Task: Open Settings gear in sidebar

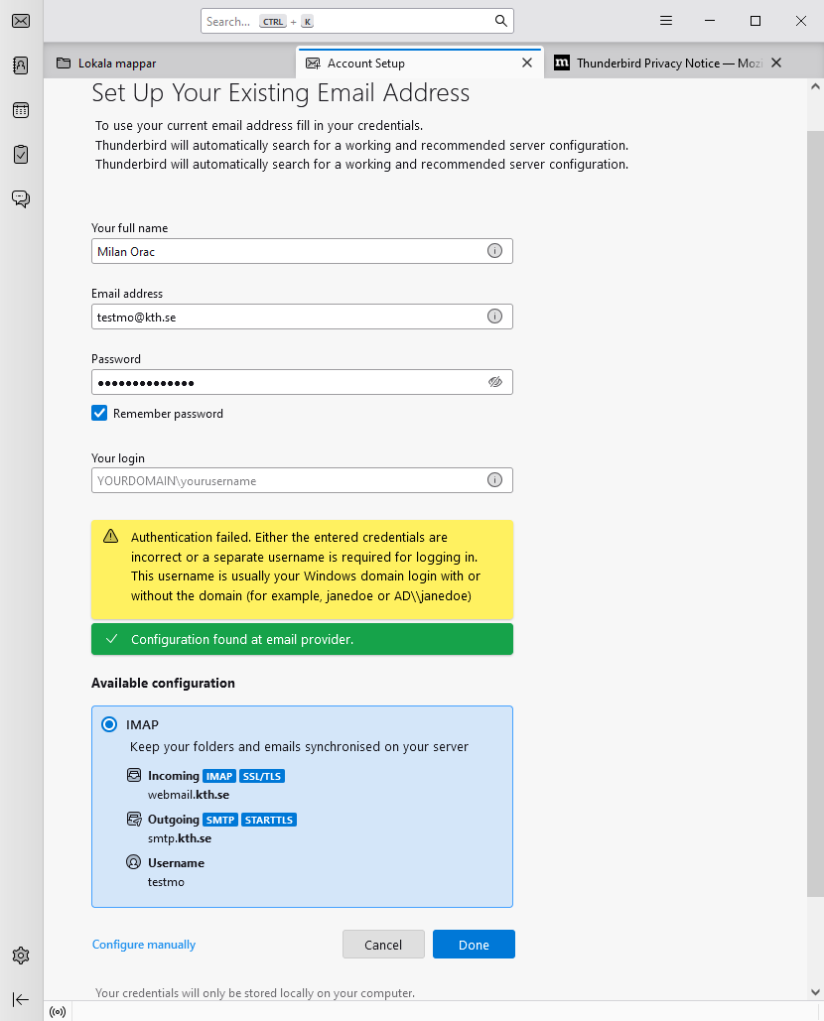Action: pos(21,956)
